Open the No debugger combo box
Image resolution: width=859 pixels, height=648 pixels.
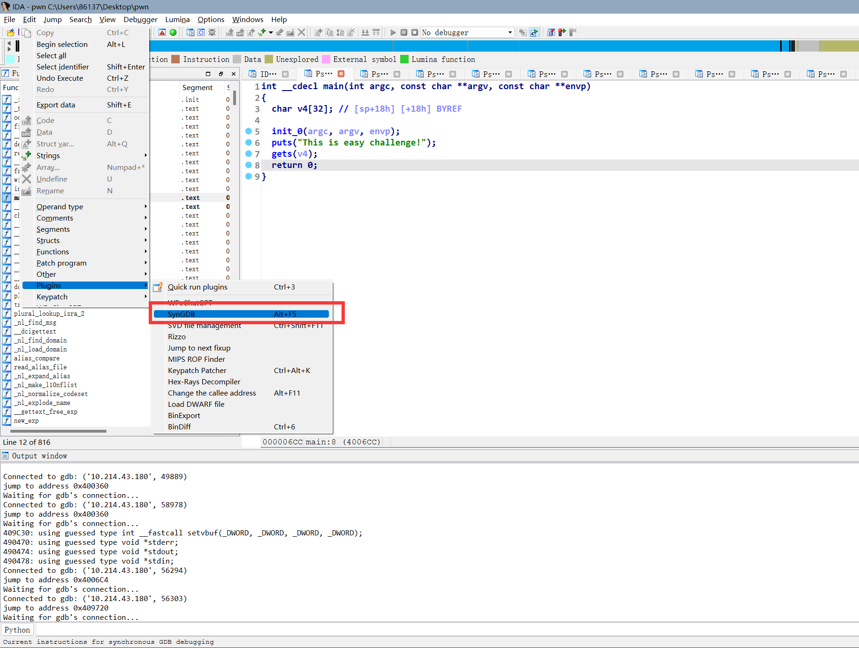[x=467, y=32]
